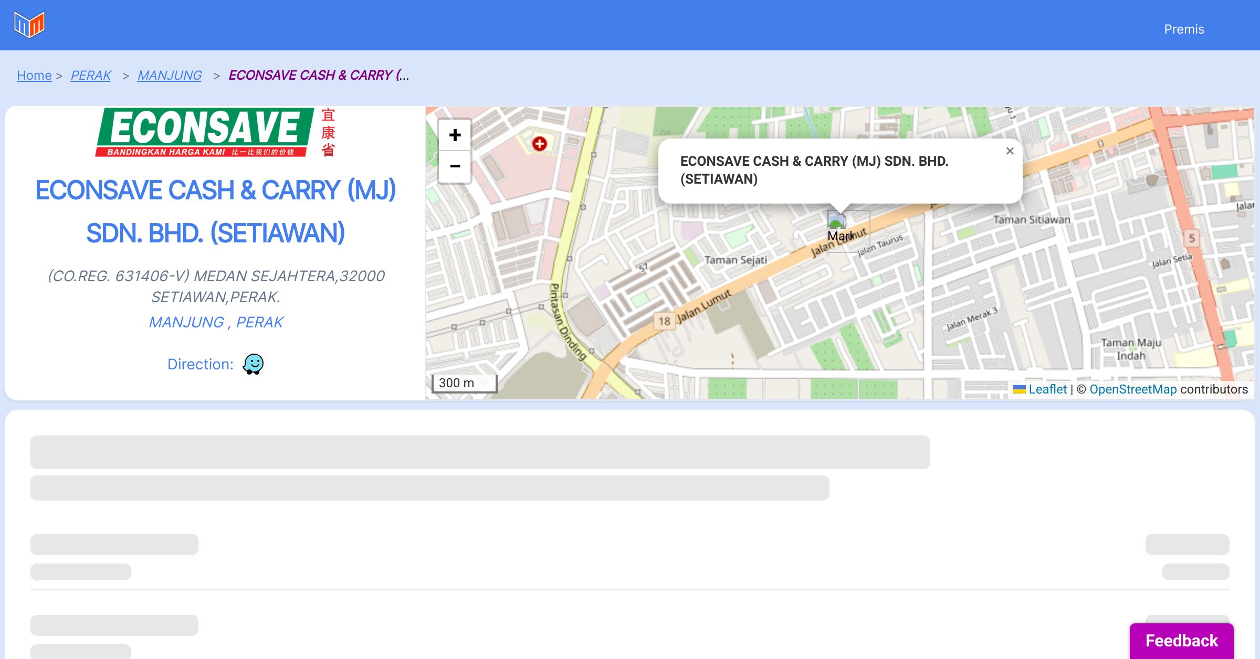The width and height of the screenshot is (1260, 659).
Task: Click the Econsave logo image
Action: pos(215,133)
